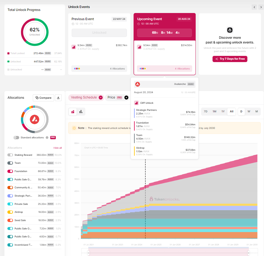
Task: Select the 1Y time range tab
Action: pyautogui.click(x=223, y=111)
